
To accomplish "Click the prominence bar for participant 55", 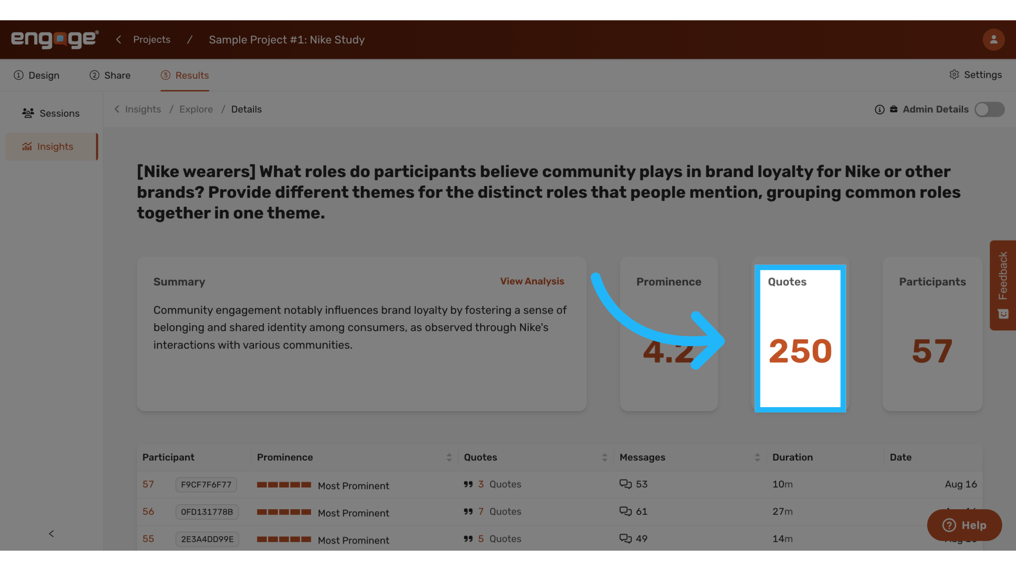I will click(x=284, y=539).
